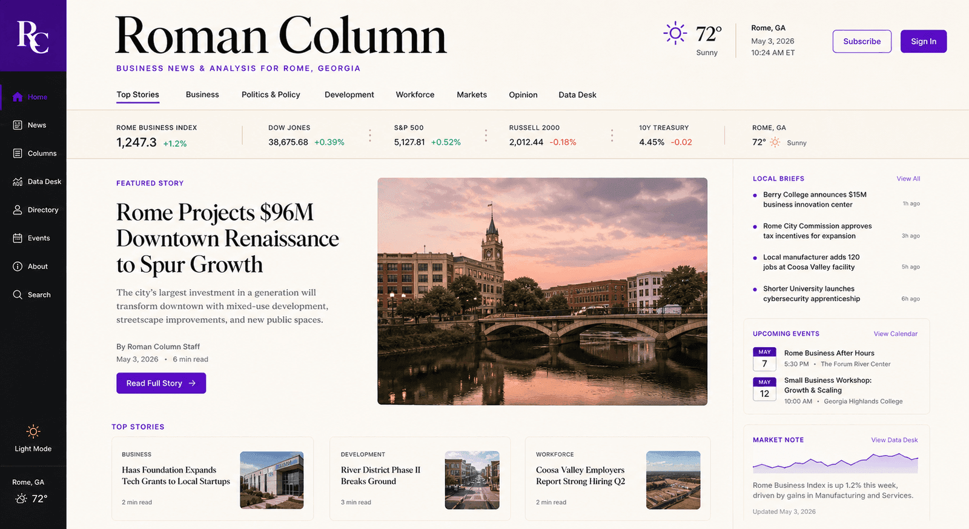Open Local manufacturer adds 120 jobs brief

(x=811, y=262)
